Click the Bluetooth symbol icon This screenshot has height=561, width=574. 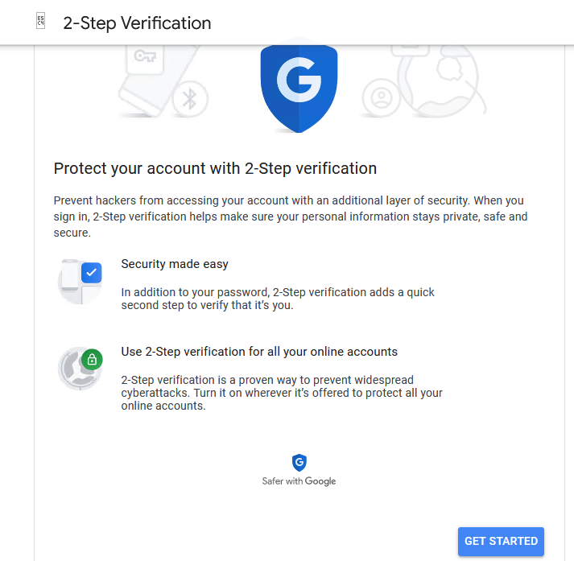[x=190, y=99]
